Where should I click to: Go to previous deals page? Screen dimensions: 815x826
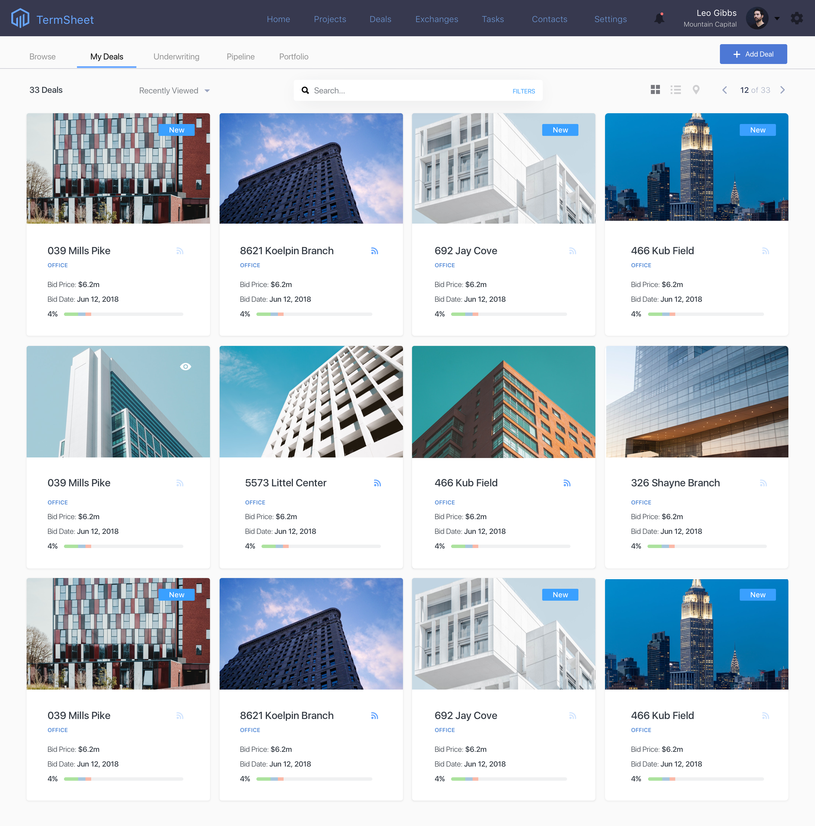(724, 90)
